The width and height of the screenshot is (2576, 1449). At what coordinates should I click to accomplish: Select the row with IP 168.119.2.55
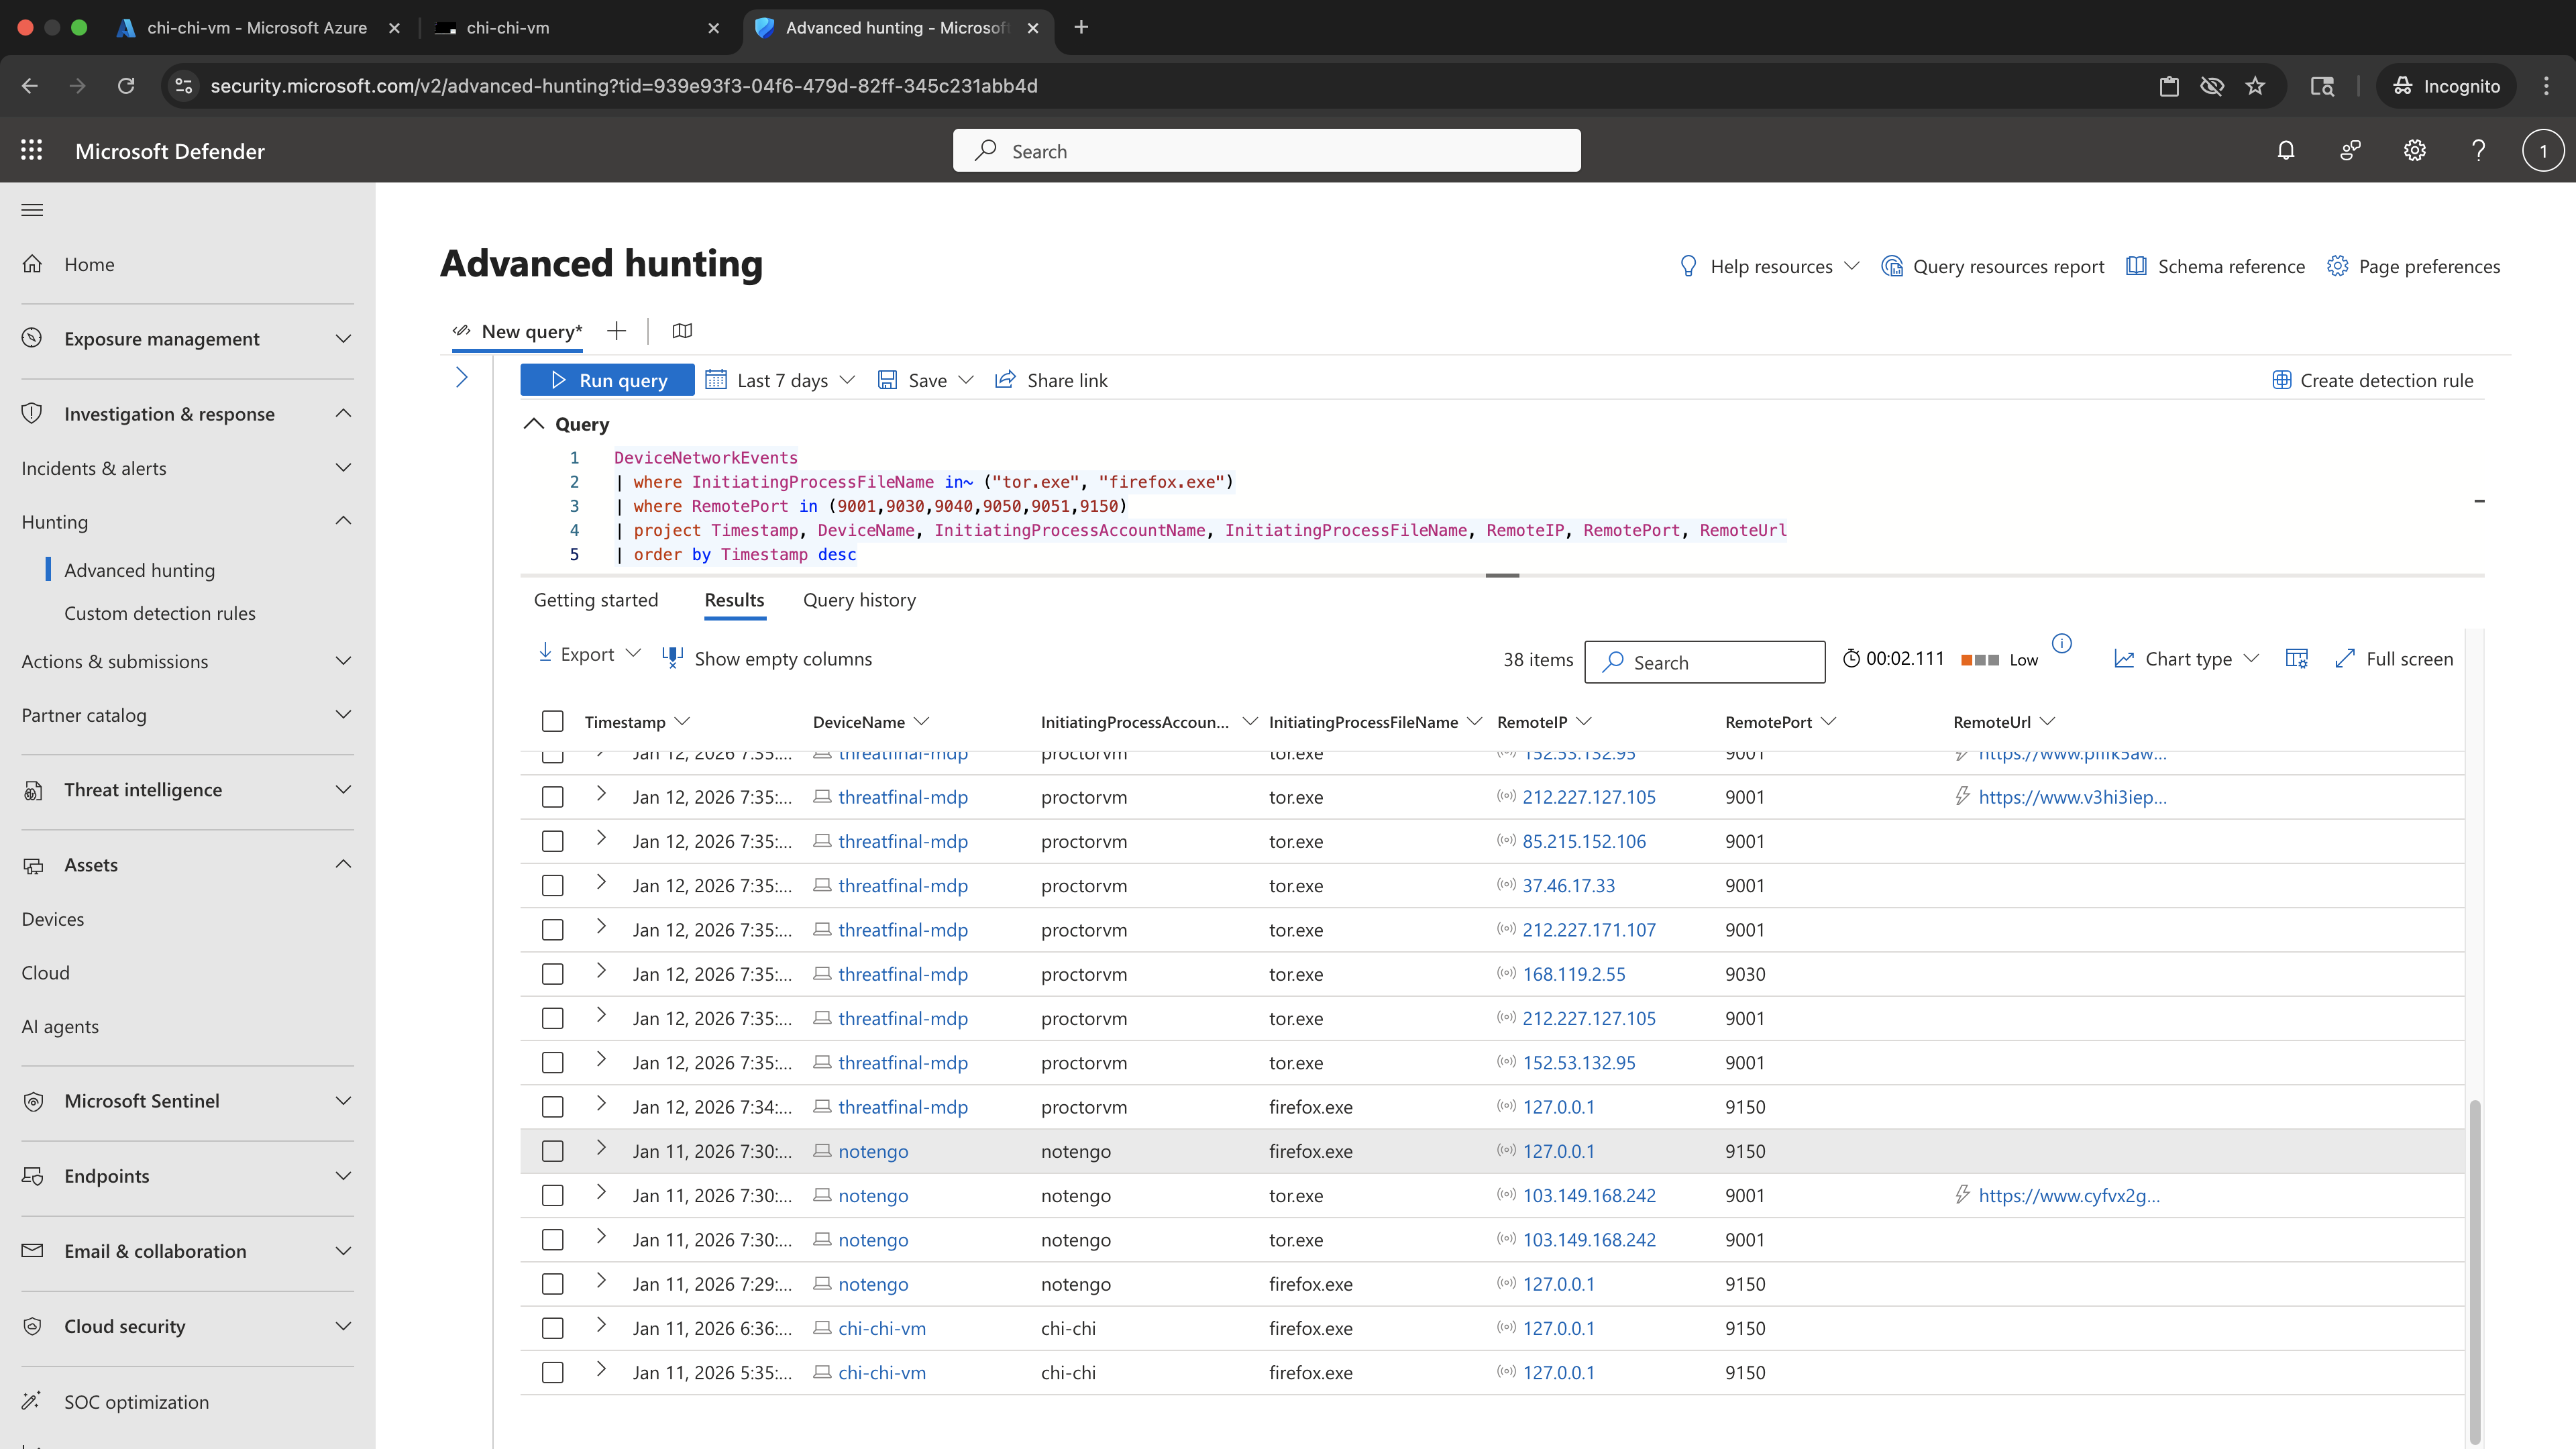pos(553,974)
